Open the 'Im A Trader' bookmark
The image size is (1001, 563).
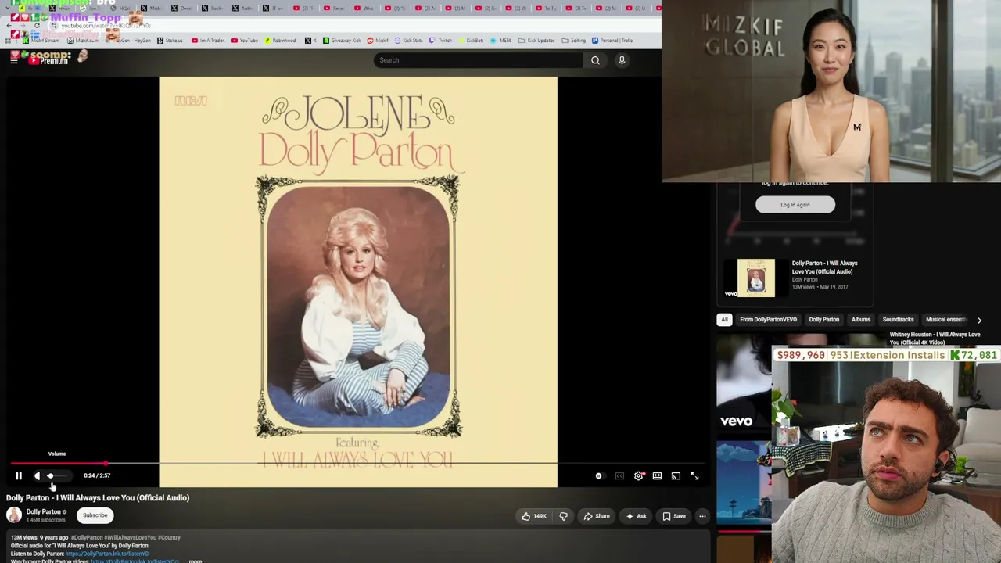[x=208, y=41]
